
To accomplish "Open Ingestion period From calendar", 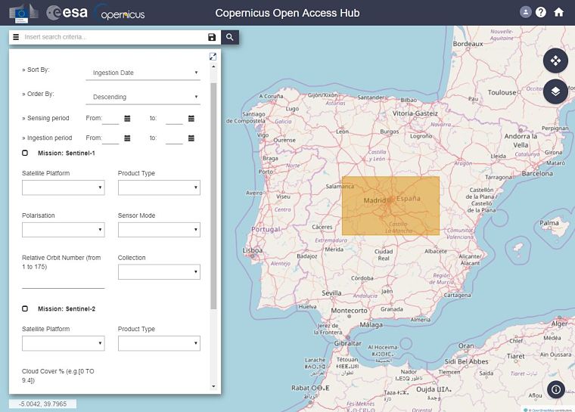I will point(127,138).
